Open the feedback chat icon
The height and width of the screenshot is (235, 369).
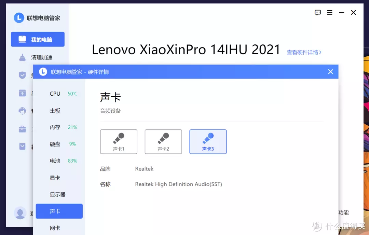(x=317, y=13)
